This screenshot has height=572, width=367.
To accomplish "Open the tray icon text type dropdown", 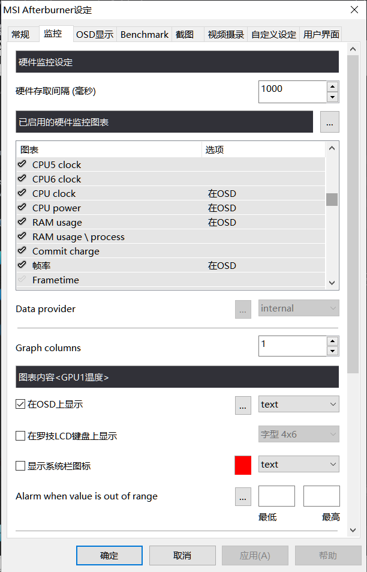I will point(299,465).
